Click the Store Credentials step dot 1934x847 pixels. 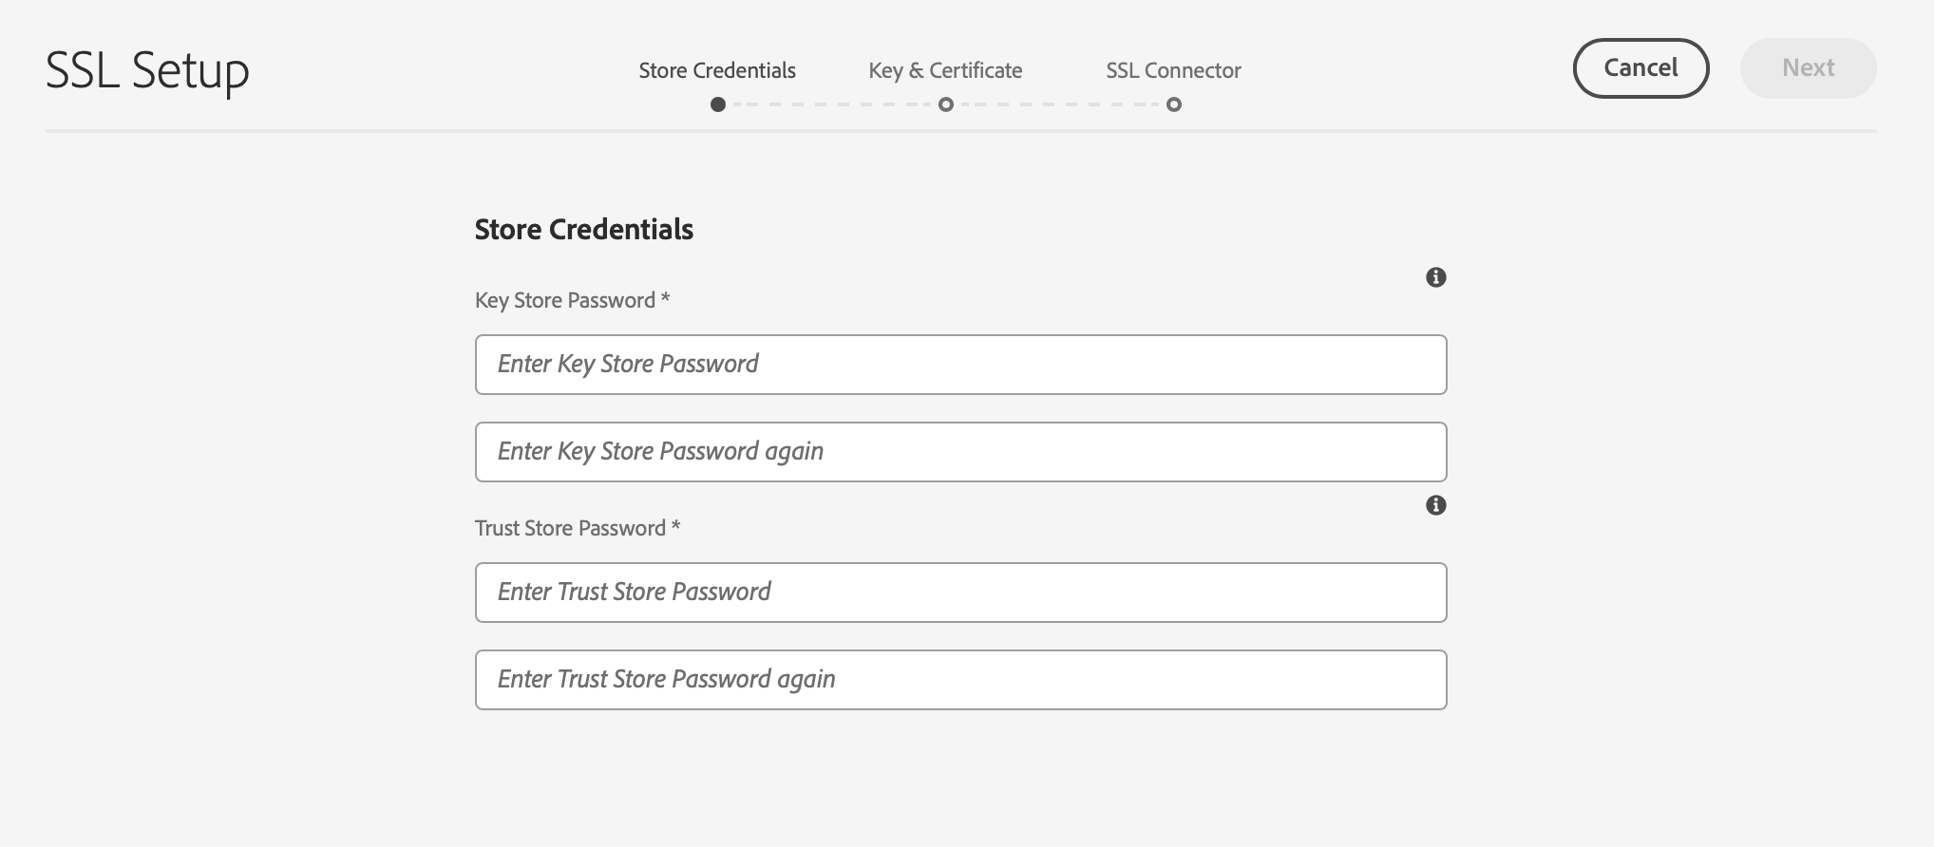click(718, 104)
